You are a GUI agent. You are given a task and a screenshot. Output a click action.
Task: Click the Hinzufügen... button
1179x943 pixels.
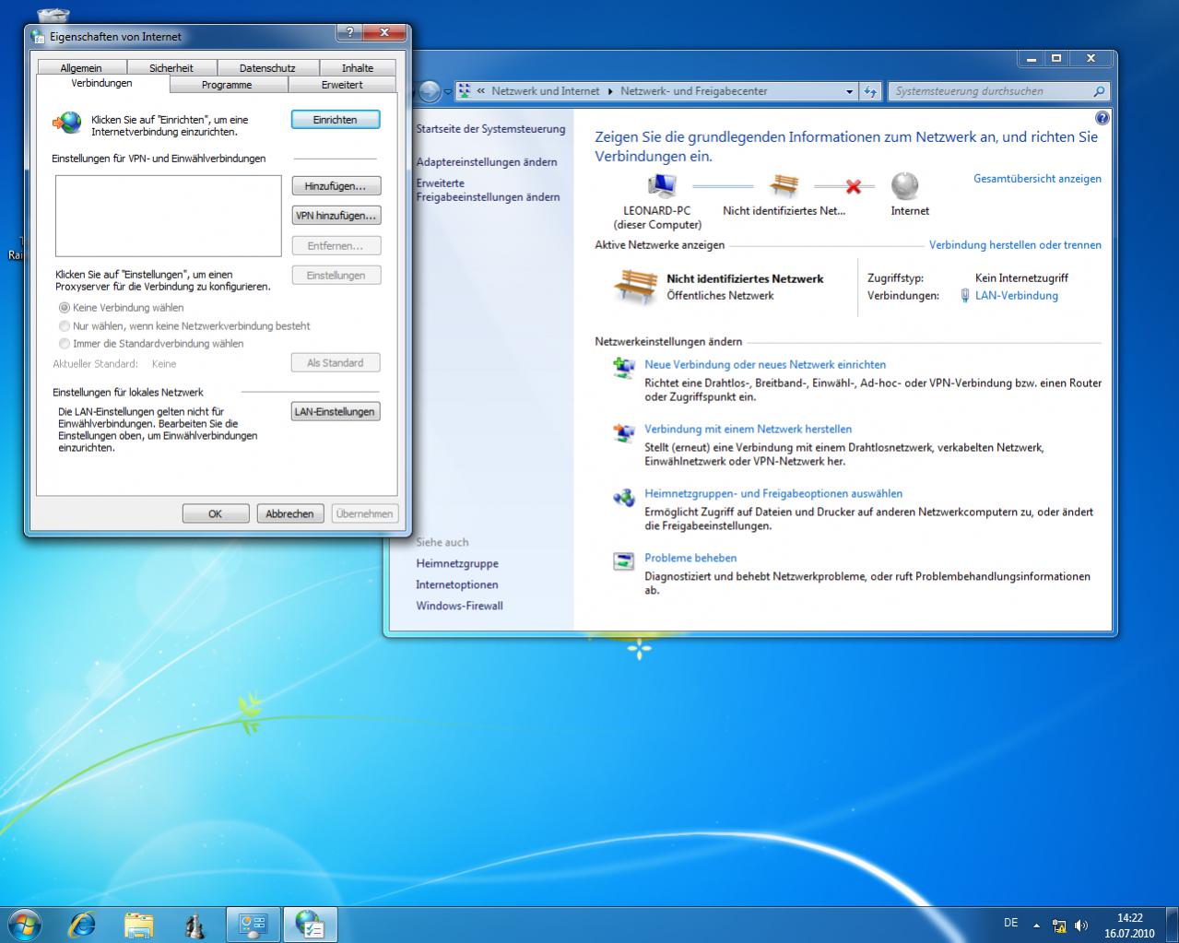point(336,186)
